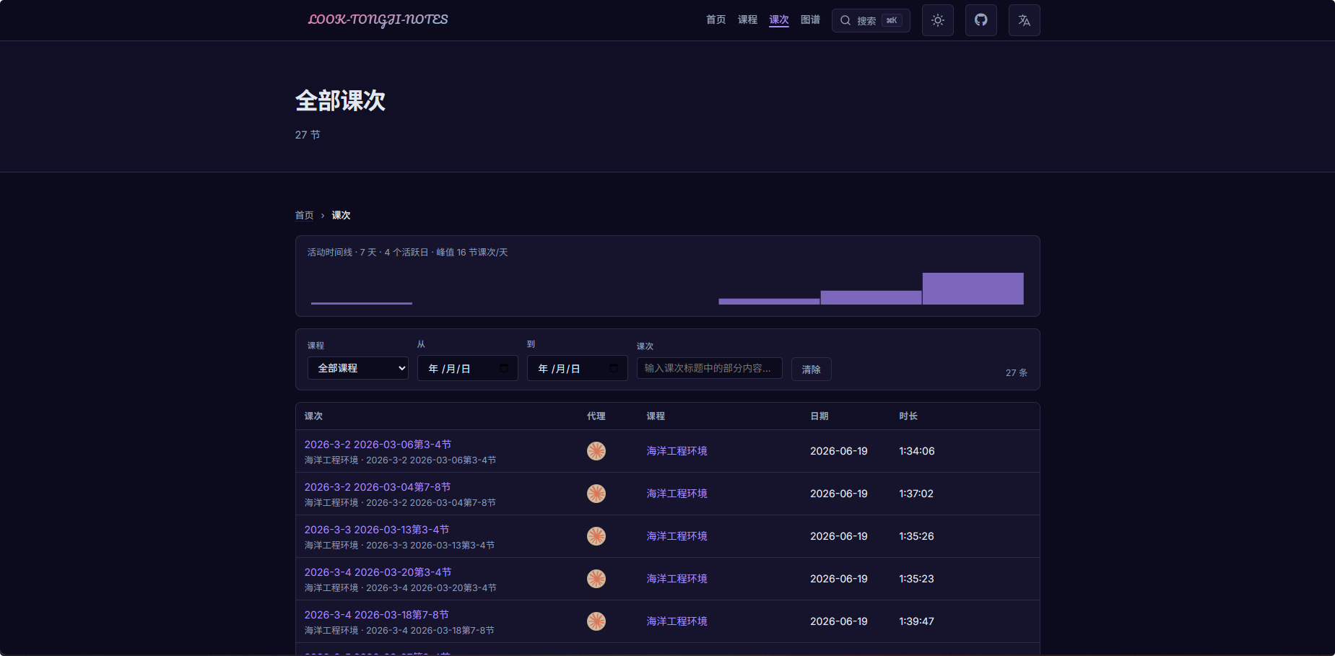Click the search magnifier icon
1335x656 pixels.
tap(845, 20)
